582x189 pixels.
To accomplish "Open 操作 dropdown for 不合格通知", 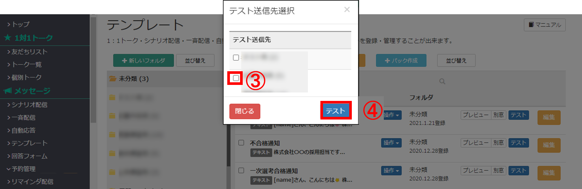I will (x=391, y=143).
